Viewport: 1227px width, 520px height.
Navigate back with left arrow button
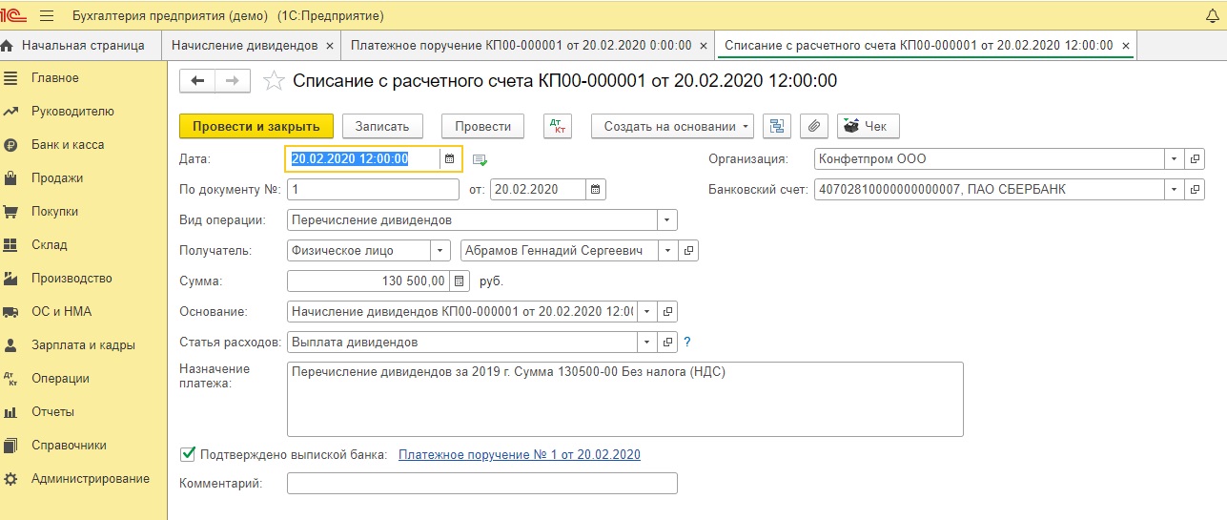click(x=198, y=81)
